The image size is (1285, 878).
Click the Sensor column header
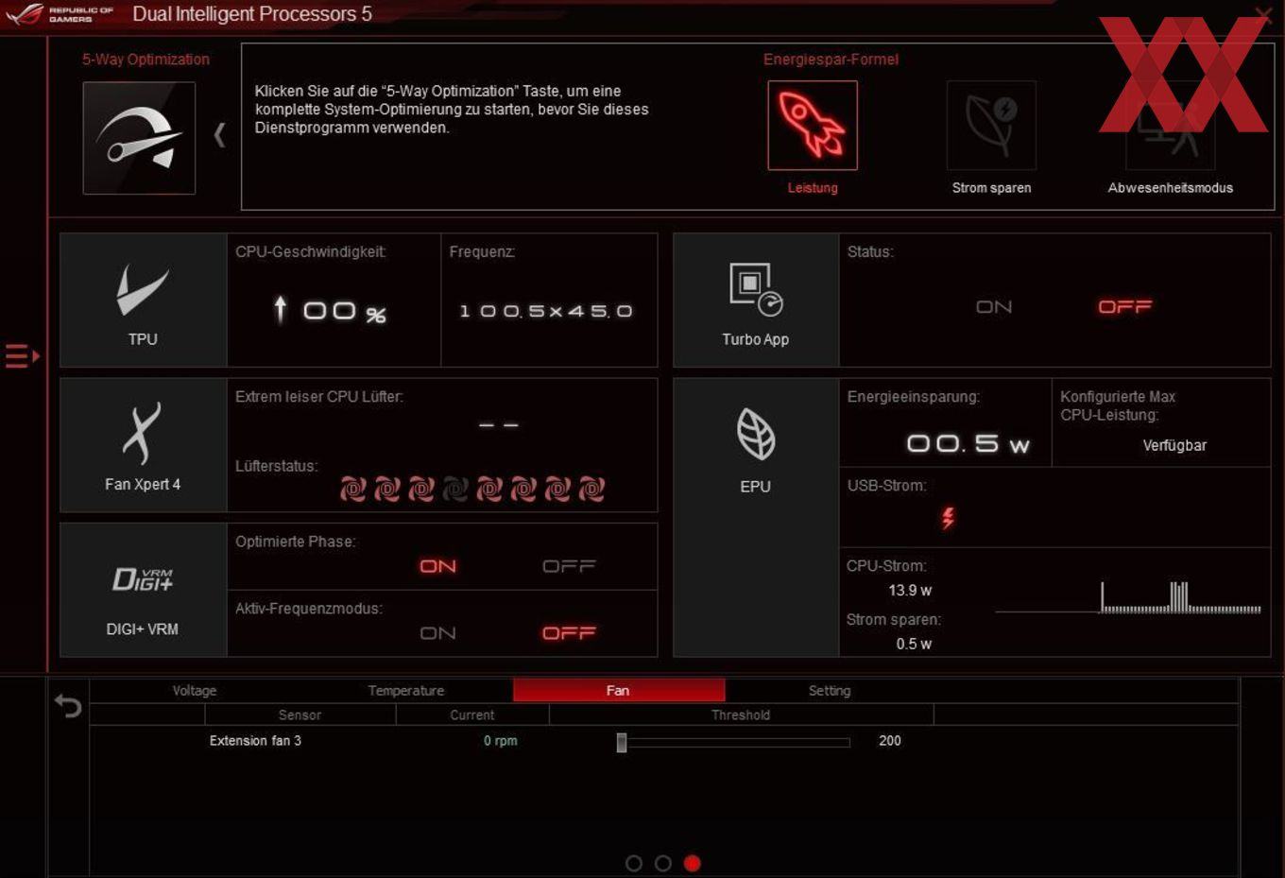300,715
